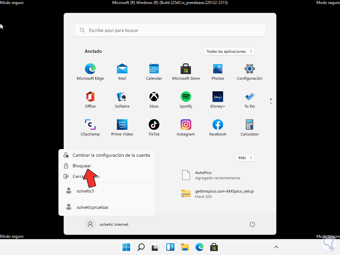Select Cambiar la configuración de la cuenta
This screenshot has height=255, width=340.
point(107,155)
